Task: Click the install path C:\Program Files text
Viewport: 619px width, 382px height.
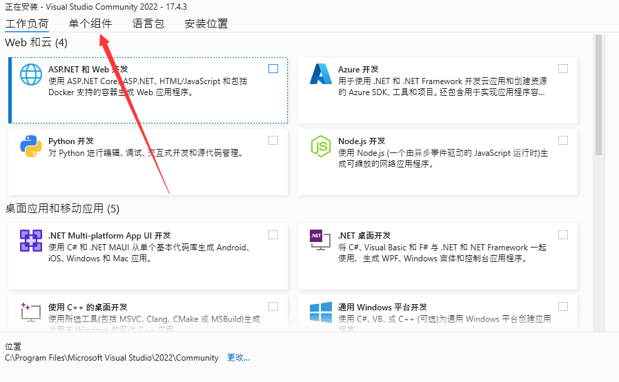Action: (112, 358)
